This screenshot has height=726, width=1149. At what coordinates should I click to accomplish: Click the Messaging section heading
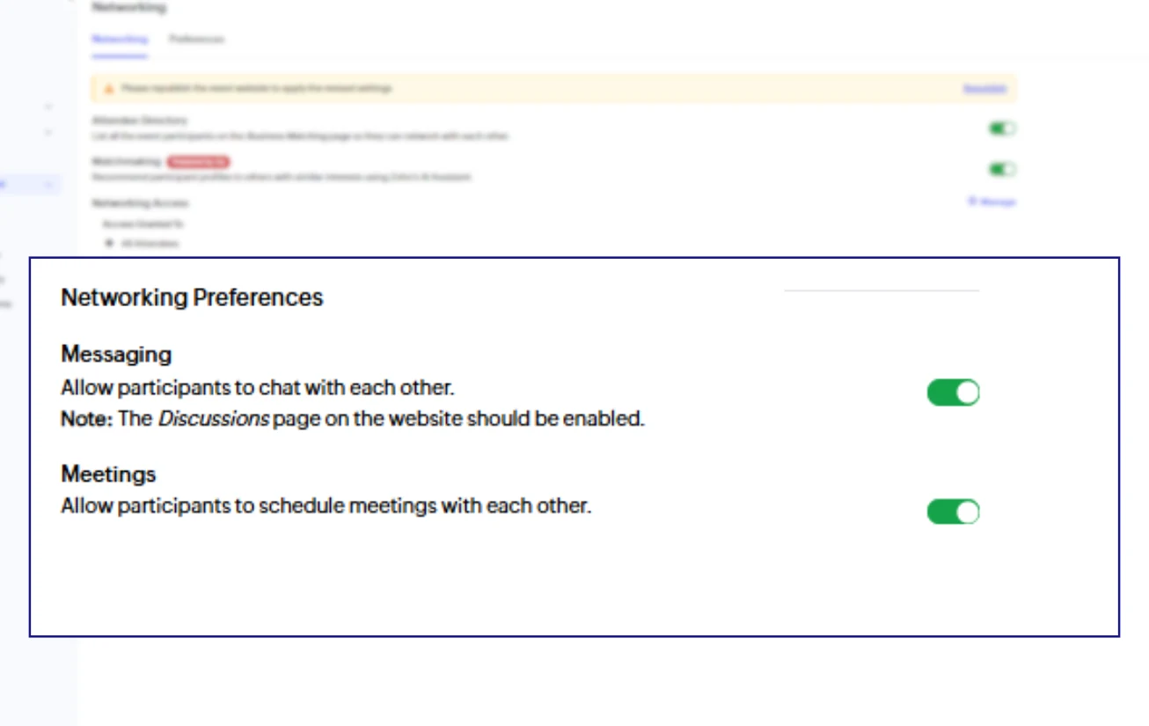pyautogui.click(x=116, y=355)
